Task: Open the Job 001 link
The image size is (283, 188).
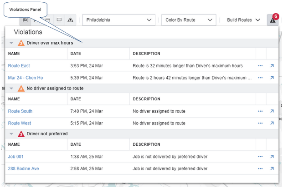Action: 15,157
